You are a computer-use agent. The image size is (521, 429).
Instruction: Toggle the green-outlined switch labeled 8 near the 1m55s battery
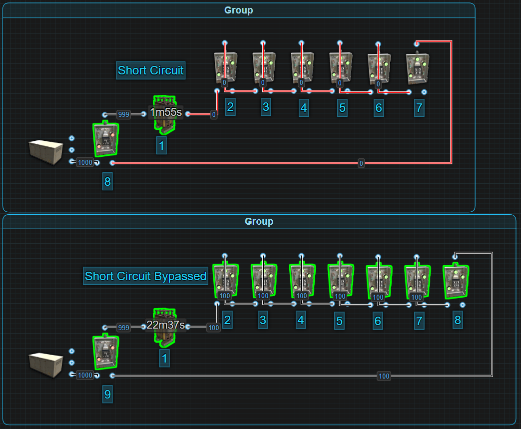point(106,140)
